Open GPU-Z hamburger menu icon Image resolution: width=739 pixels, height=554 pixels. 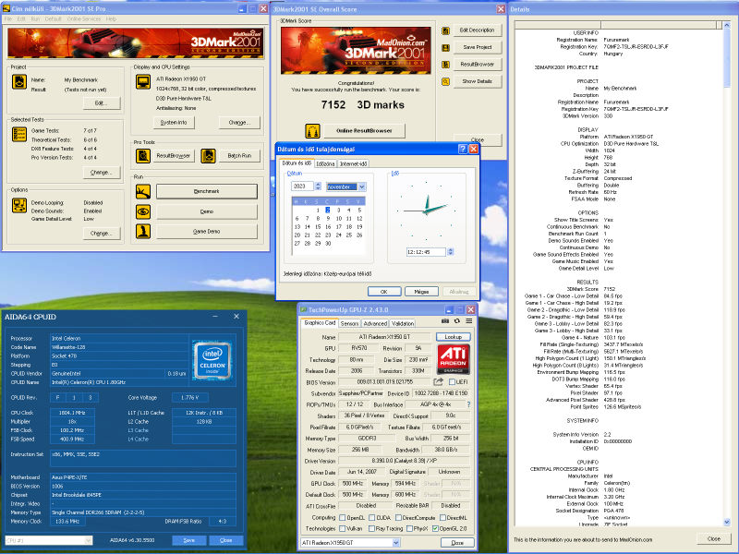tap(469, 321)
